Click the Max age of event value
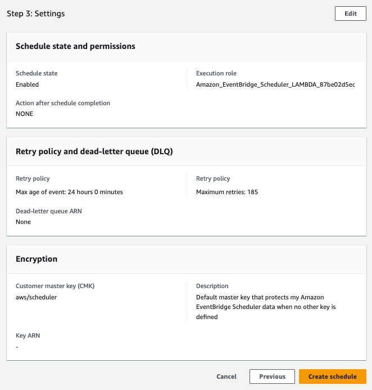 pos(69,192)
